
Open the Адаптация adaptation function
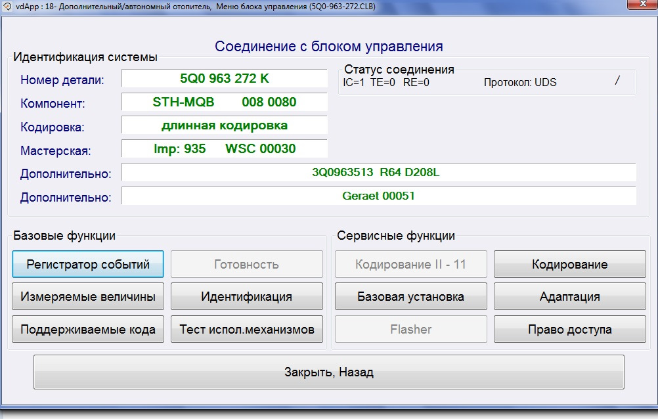[570, 296]
